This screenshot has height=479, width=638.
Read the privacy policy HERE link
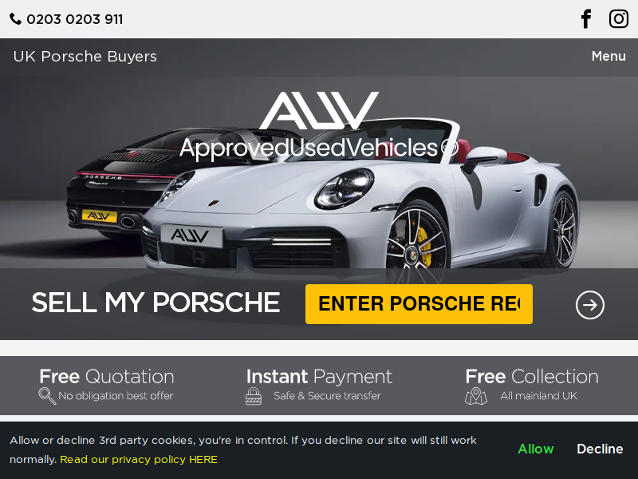pos(139,460)
